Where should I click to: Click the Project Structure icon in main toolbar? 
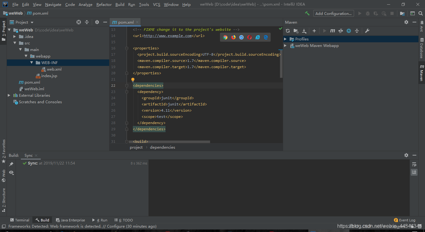(x=402, y=13)
